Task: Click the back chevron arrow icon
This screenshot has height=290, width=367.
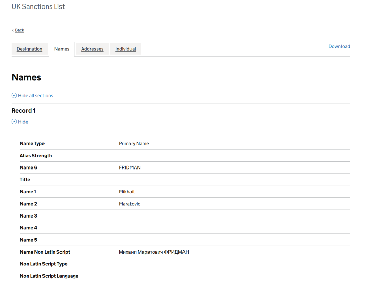Action: (13, 30)
